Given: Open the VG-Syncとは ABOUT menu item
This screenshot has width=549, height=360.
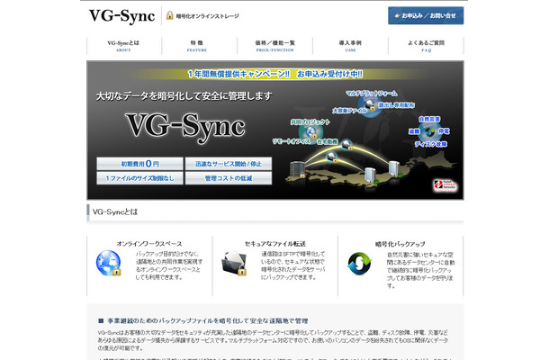Looking at the screenshot, I should (x=123, y=46).
